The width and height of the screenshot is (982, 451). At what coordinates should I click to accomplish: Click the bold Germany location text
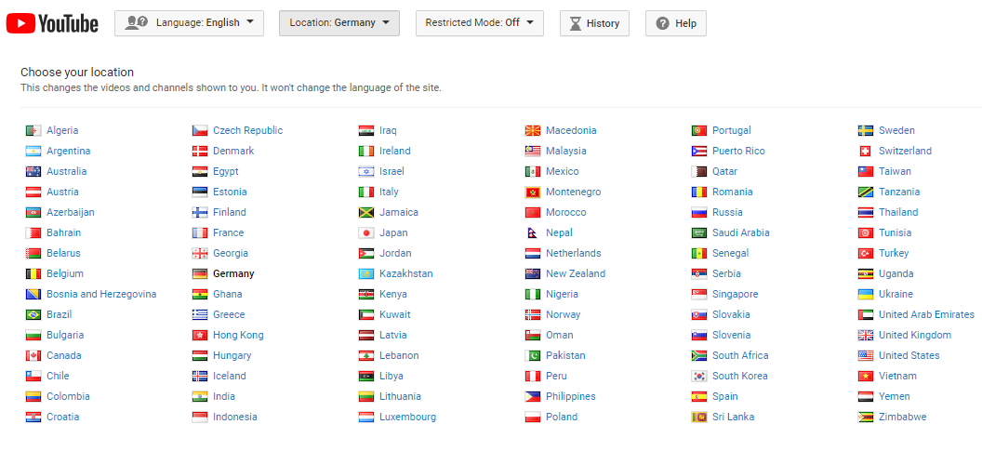233,273
